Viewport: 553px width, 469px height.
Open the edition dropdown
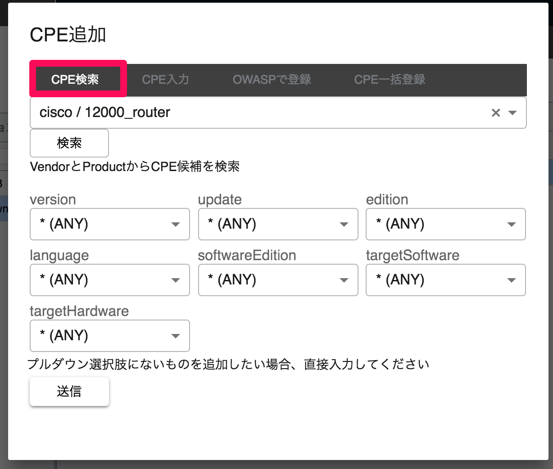point(446,224)
